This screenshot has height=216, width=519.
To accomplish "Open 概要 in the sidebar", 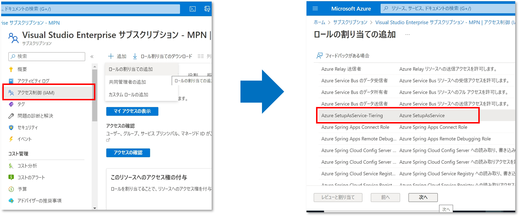I will [22, 69].
